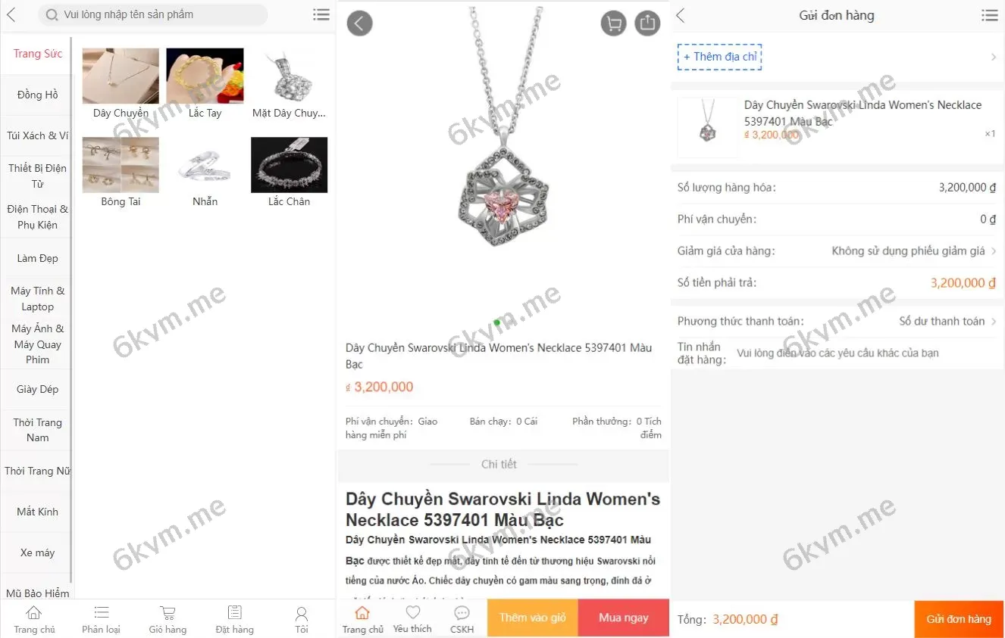The image size is (1005, 638).
Task: Go back using round arrow on product page
Action: (360, 23)
